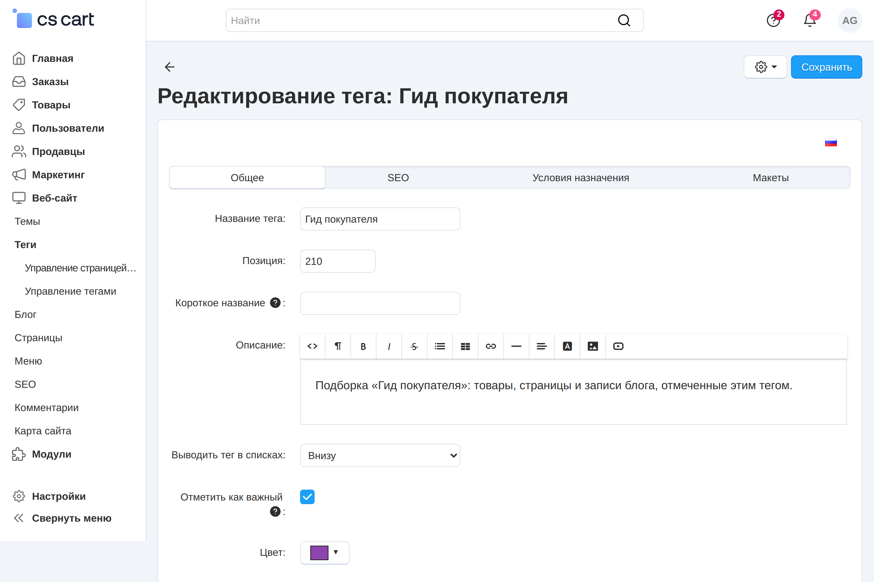Insert a link in description editor
874x582 pixels.
point(491,346)
